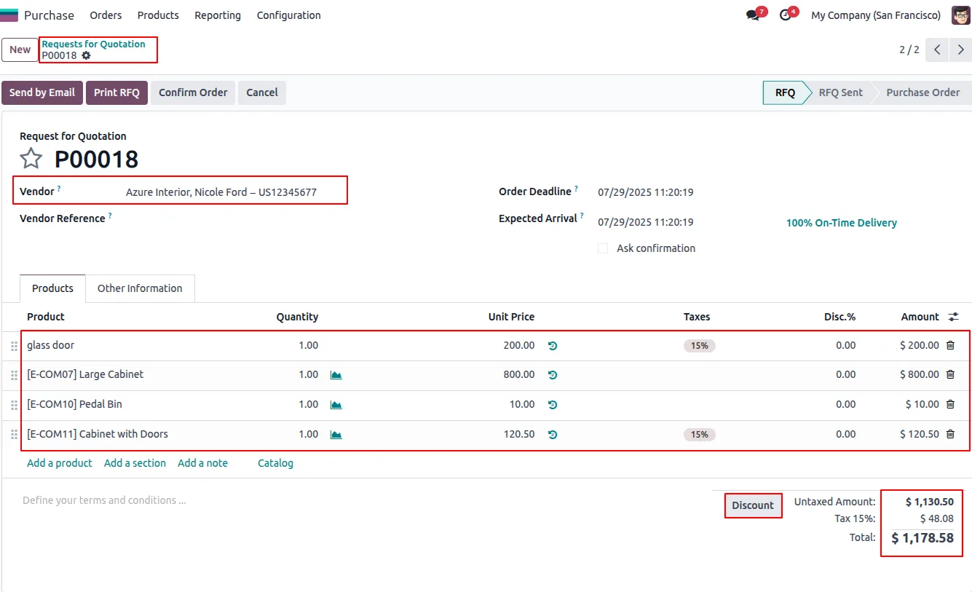
Task: Click the New button
Action: (x=20, y=50)
